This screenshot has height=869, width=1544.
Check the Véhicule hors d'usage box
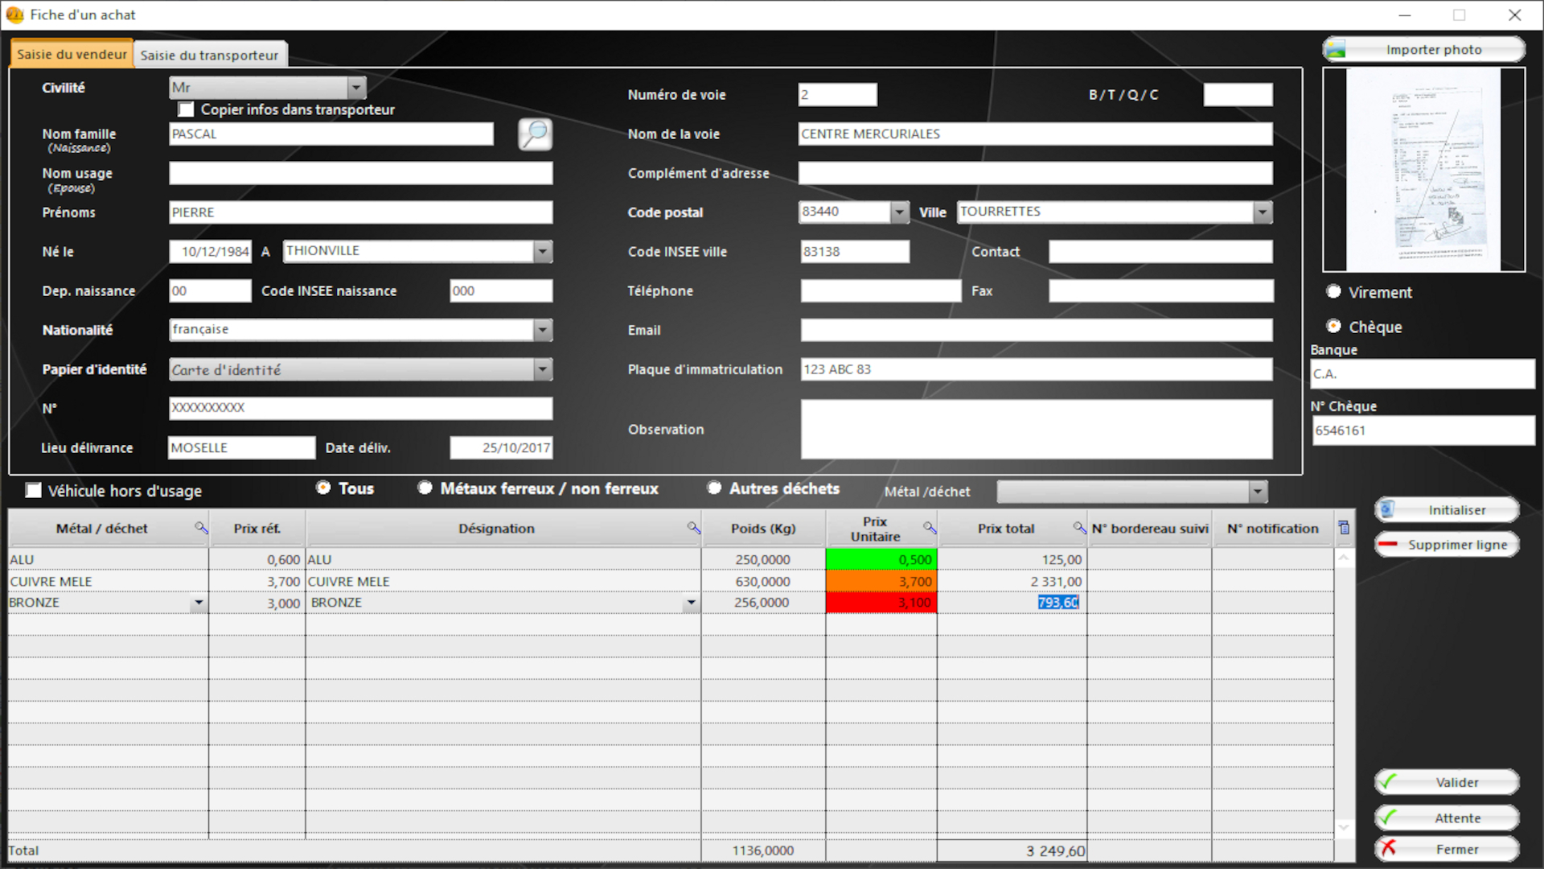33,491
